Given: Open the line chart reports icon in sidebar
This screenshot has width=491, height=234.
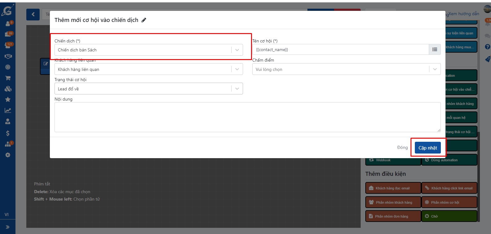Looking at the screenshot, I should [8, 110].
